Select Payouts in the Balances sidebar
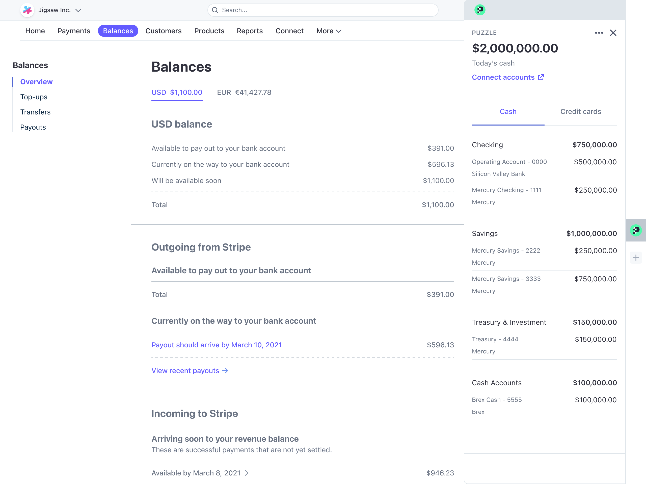Viewport: 646px width, 484px height. (x=33, y=127)
